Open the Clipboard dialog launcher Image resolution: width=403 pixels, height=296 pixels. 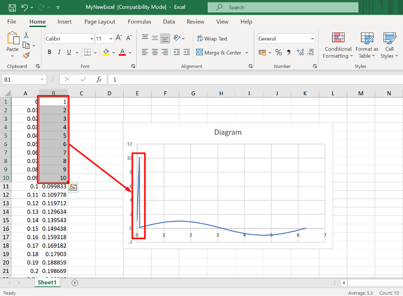(x=38, y=66)
